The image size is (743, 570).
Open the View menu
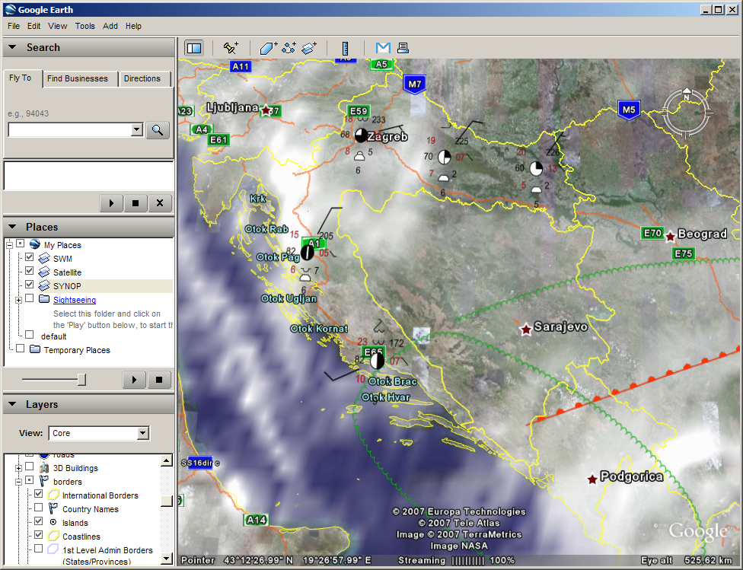(57, 26)
